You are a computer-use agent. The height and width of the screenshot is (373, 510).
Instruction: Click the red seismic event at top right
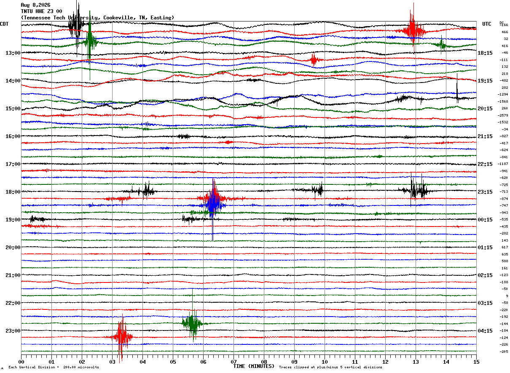point(413,30)
